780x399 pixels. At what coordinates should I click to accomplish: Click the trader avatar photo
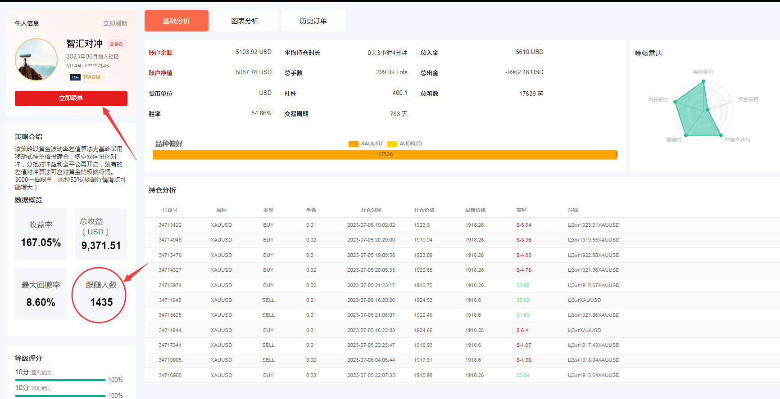[x=36, y=59]
